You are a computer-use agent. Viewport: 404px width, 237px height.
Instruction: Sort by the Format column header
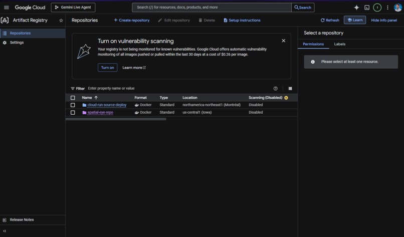tap(140, 98)
